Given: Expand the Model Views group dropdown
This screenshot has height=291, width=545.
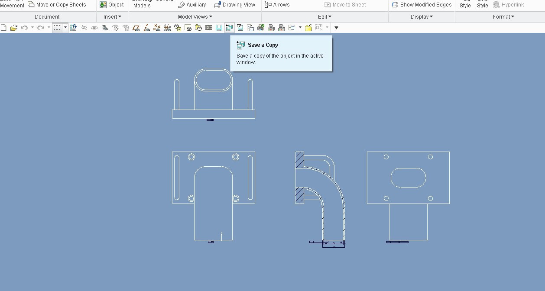Looking at the screenshot, I should pyautogui.click(x=195, y=17).
